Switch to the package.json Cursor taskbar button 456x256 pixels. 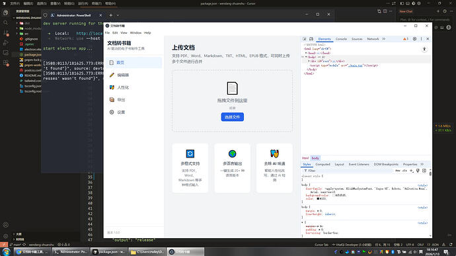click(108, 251)
